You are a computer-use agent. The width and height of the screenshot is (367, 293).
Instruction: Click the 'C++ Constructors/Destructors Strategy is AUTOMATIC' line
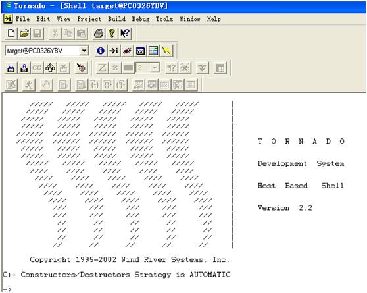116,275
